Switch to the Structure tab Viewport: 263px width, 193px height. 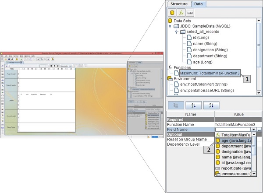(x=179, y=4)
